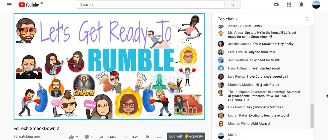
Task: Open the chat options three-dot menu
Action: coord(307,19)
